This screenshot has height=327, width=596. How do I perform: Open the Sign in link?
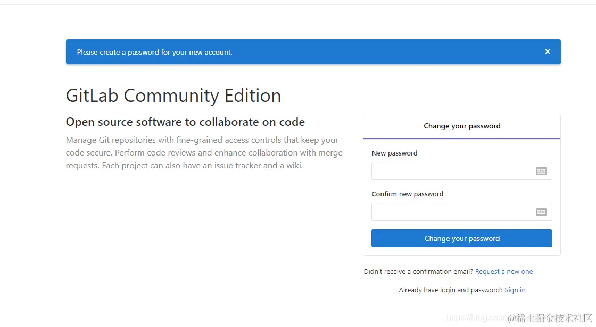tap(515, 290)
